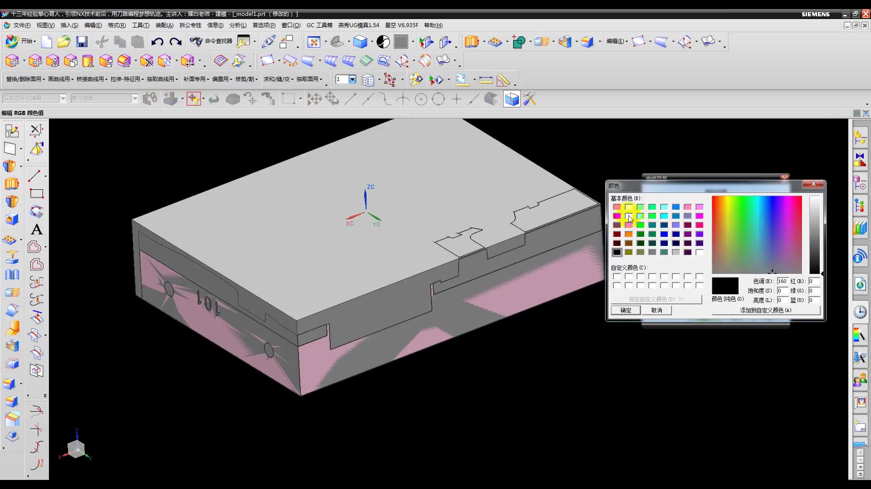Image resolution: width=871 pixels, height=489 pixels.
Task: Click the Open folder icon
Action: point(64,42)
